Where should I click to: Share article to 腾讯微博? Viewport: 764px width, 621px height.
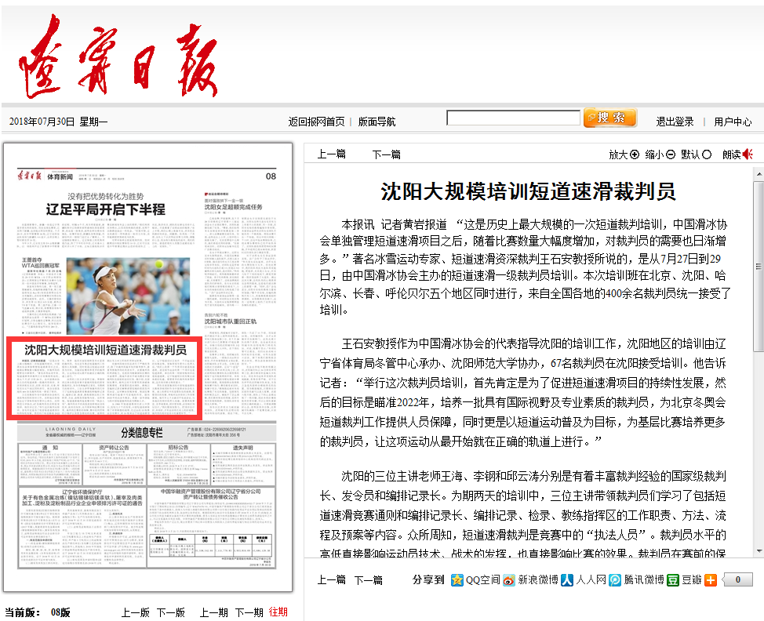pyautogui.click(x=616, y=580)
